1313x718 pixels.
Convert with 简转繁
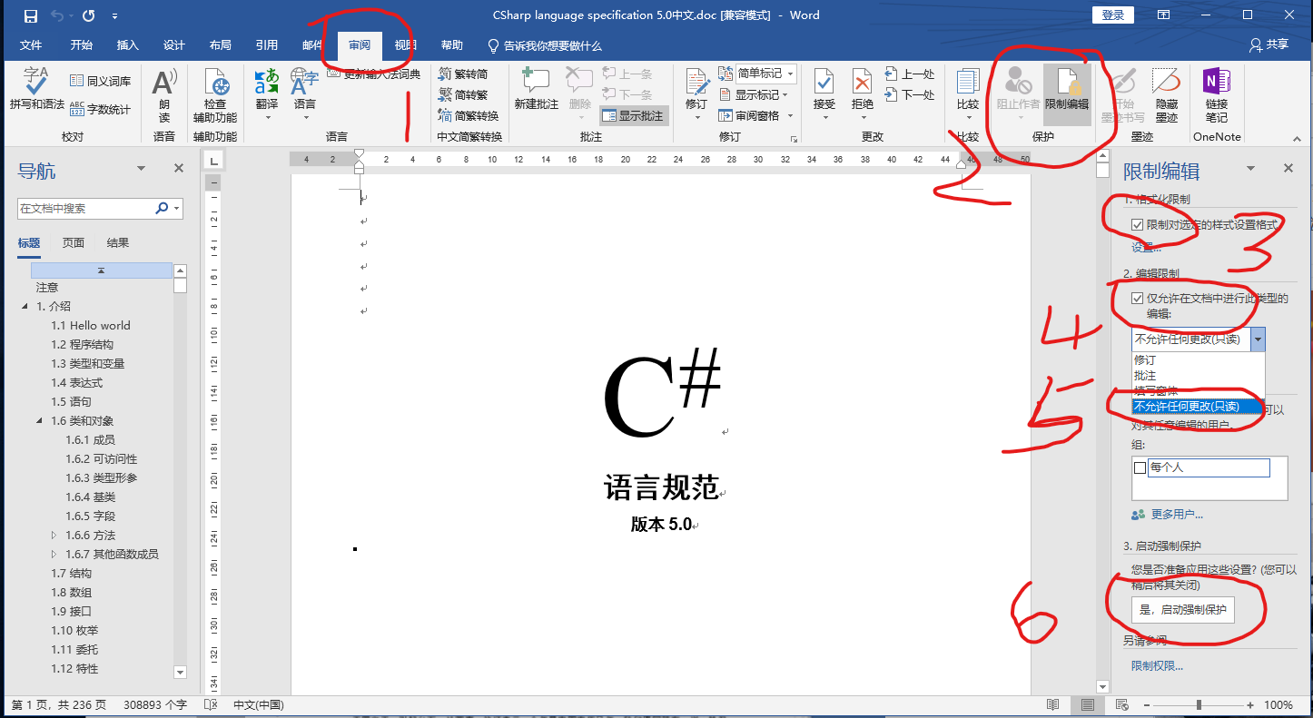(x=463, y=94)
